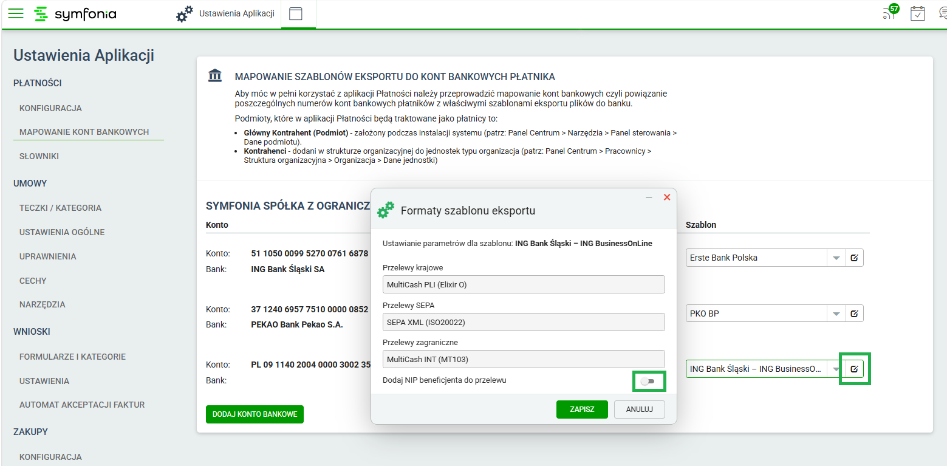Open the calendar tasks icon
This screenshot has width=947, height=466.
(x=917, y=13)
